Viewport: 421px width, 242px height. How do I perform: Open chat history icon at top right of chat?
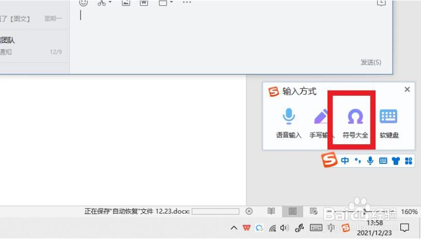click(381, 3)
